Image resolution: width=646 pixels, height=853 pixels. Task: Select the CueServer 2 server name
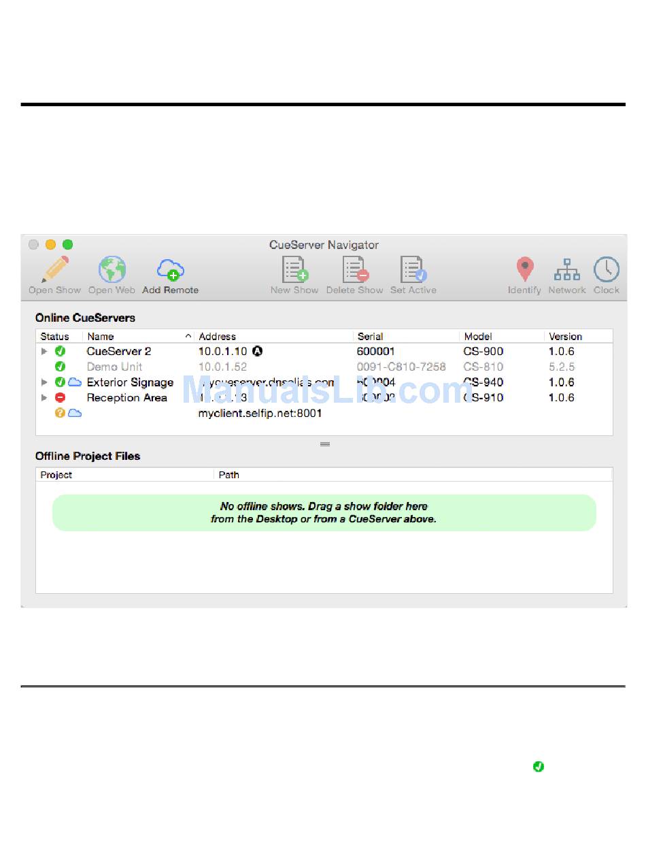click(119, 352)
